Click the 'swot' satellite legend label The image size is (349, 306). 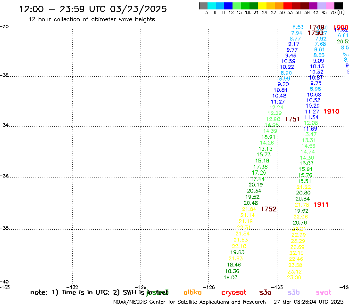(324, 292)
